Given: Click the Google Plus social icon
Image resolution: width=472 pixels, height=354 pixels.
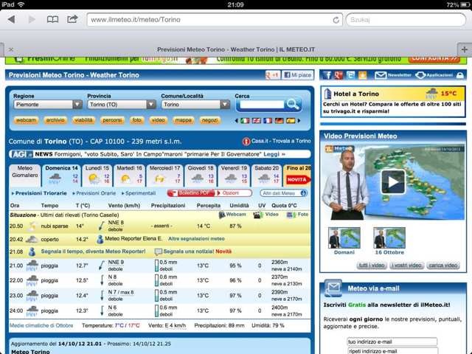Looking at the screenshot, I should click(339, 75).
